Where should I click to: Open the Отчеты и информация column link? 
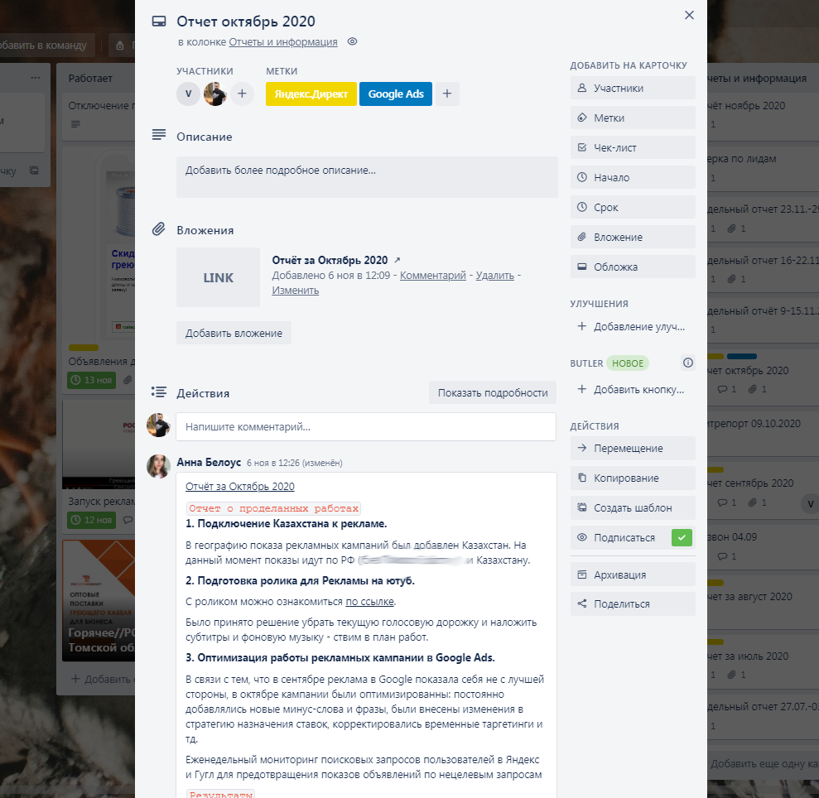click(x=283, y=41)
